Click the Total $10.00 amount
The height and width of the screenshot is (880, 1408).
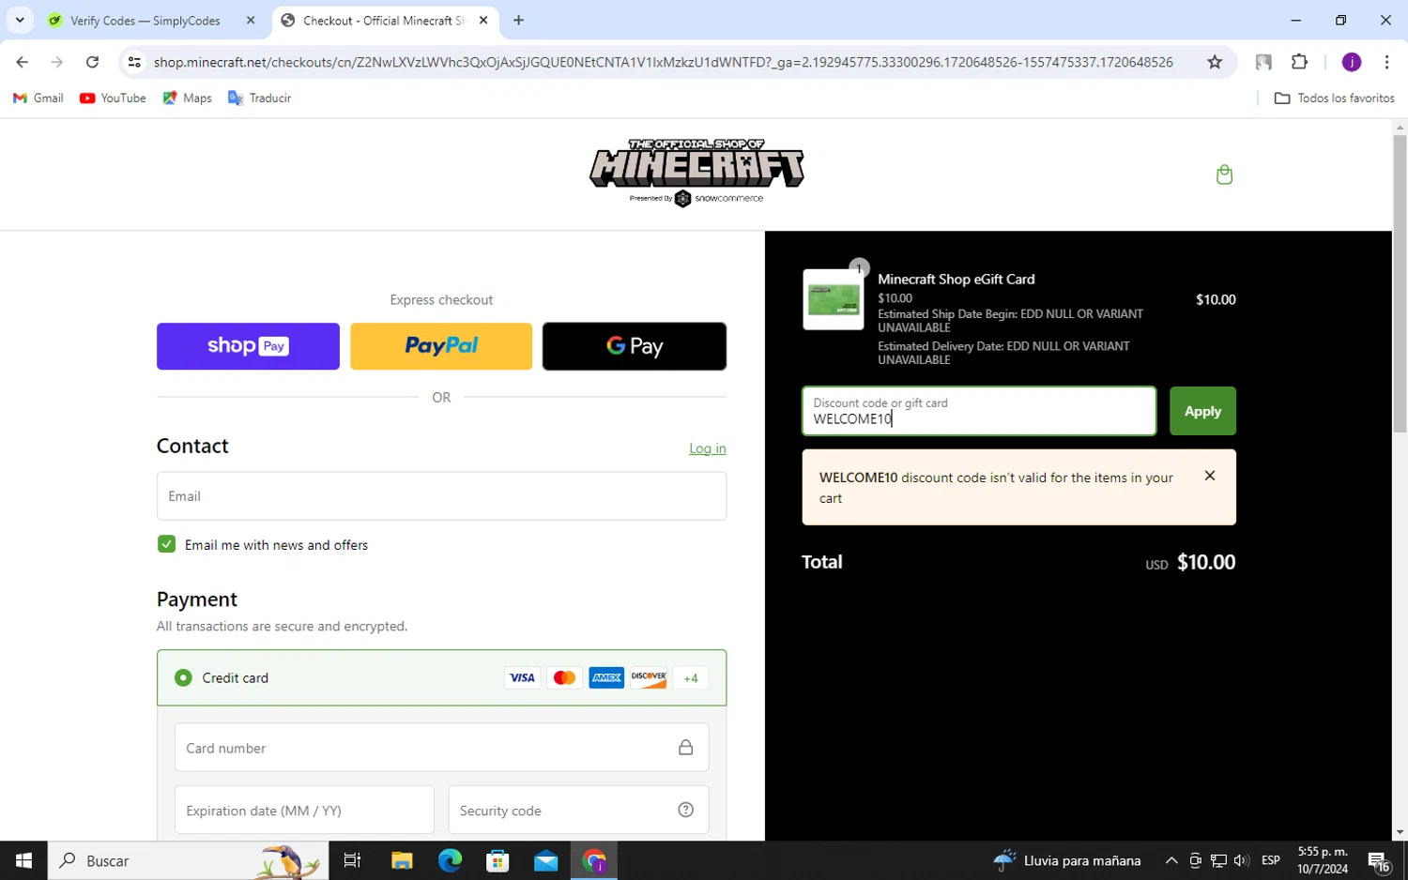tap(1206, 562)
